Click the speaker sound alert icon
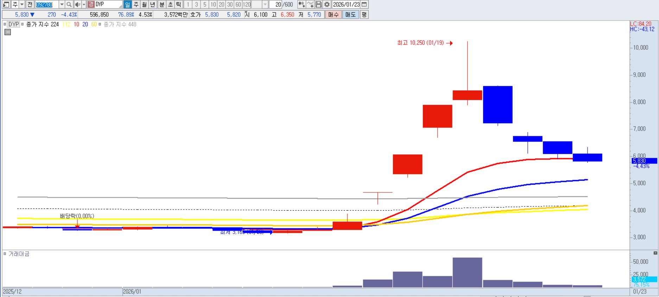 (x=77, y=5)
